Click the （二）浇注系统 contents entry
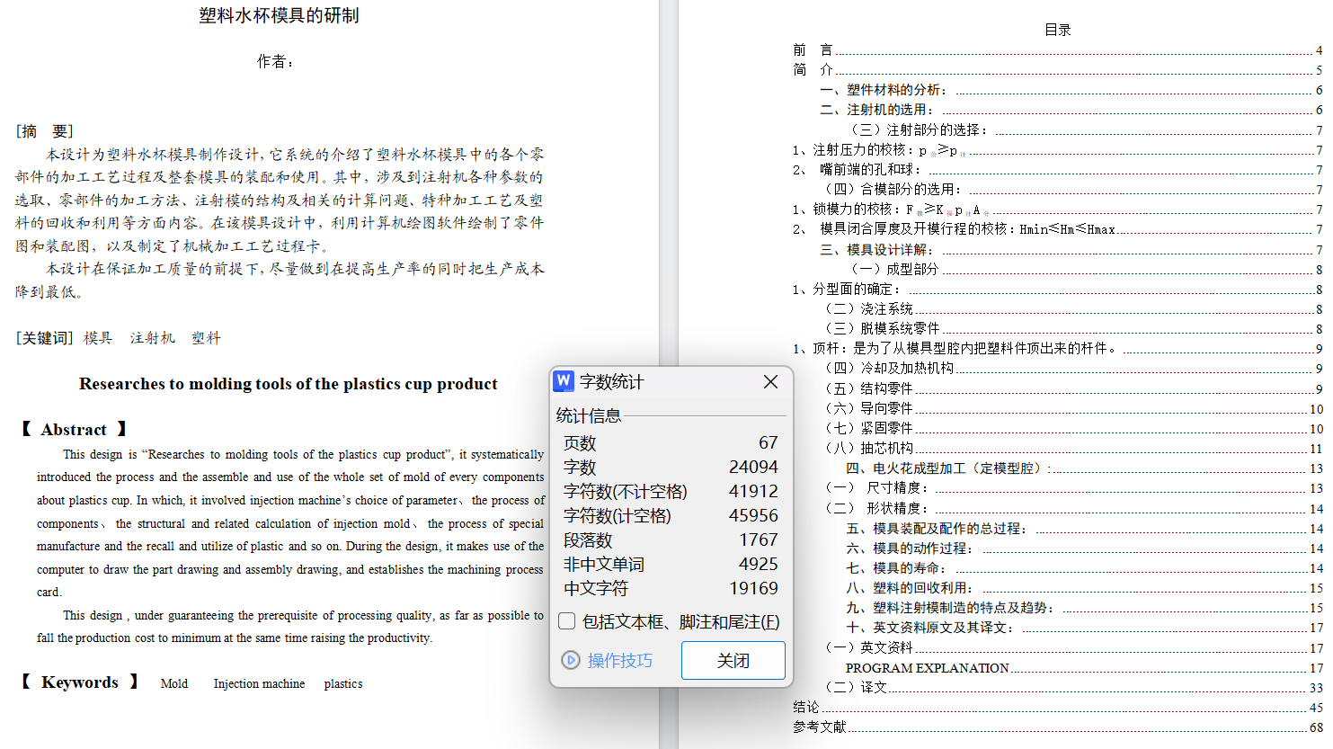1333x749 pixels. pyautogui.click(x=869, y=309)
